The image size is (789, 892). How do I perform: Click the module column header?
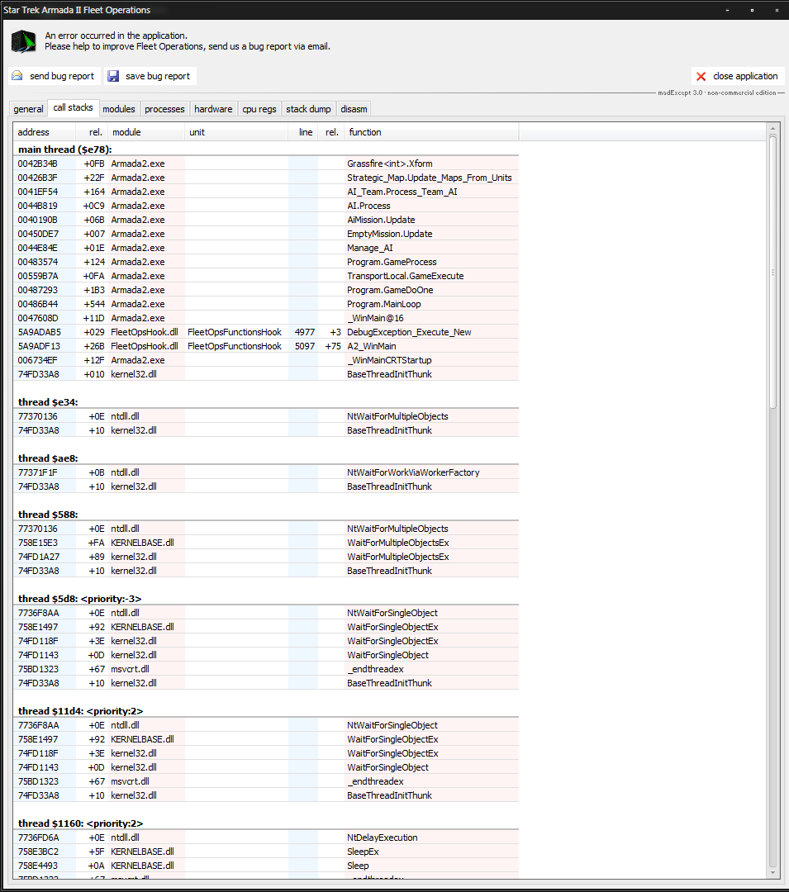pyautogui.click(x=146, y=132)
